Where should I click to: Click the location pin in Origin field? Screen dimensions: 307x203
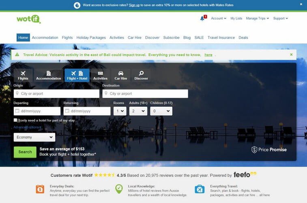point(17,93)
